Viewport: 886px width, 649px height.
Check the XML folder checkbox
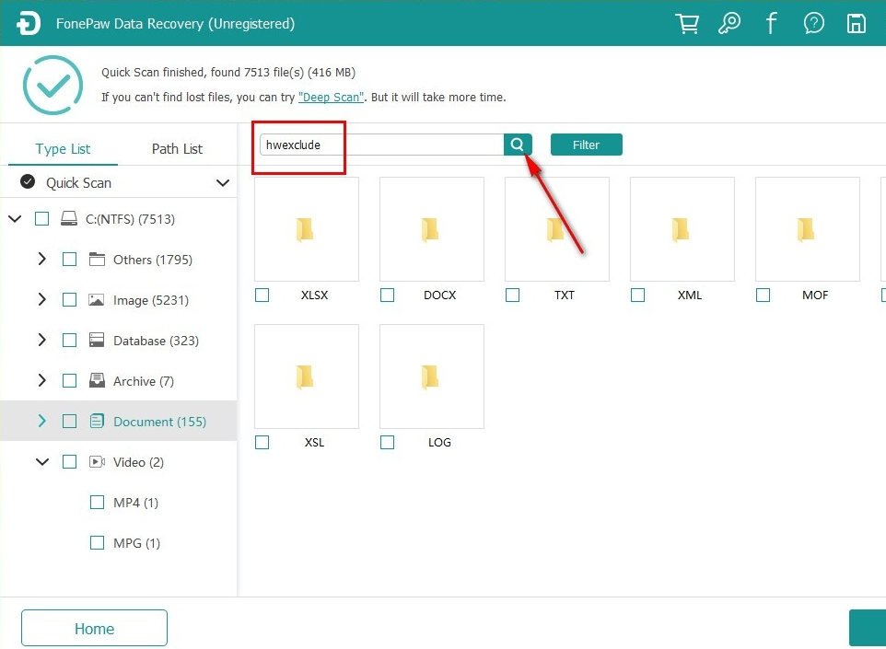pyautogui.click(x=638, y=295)
